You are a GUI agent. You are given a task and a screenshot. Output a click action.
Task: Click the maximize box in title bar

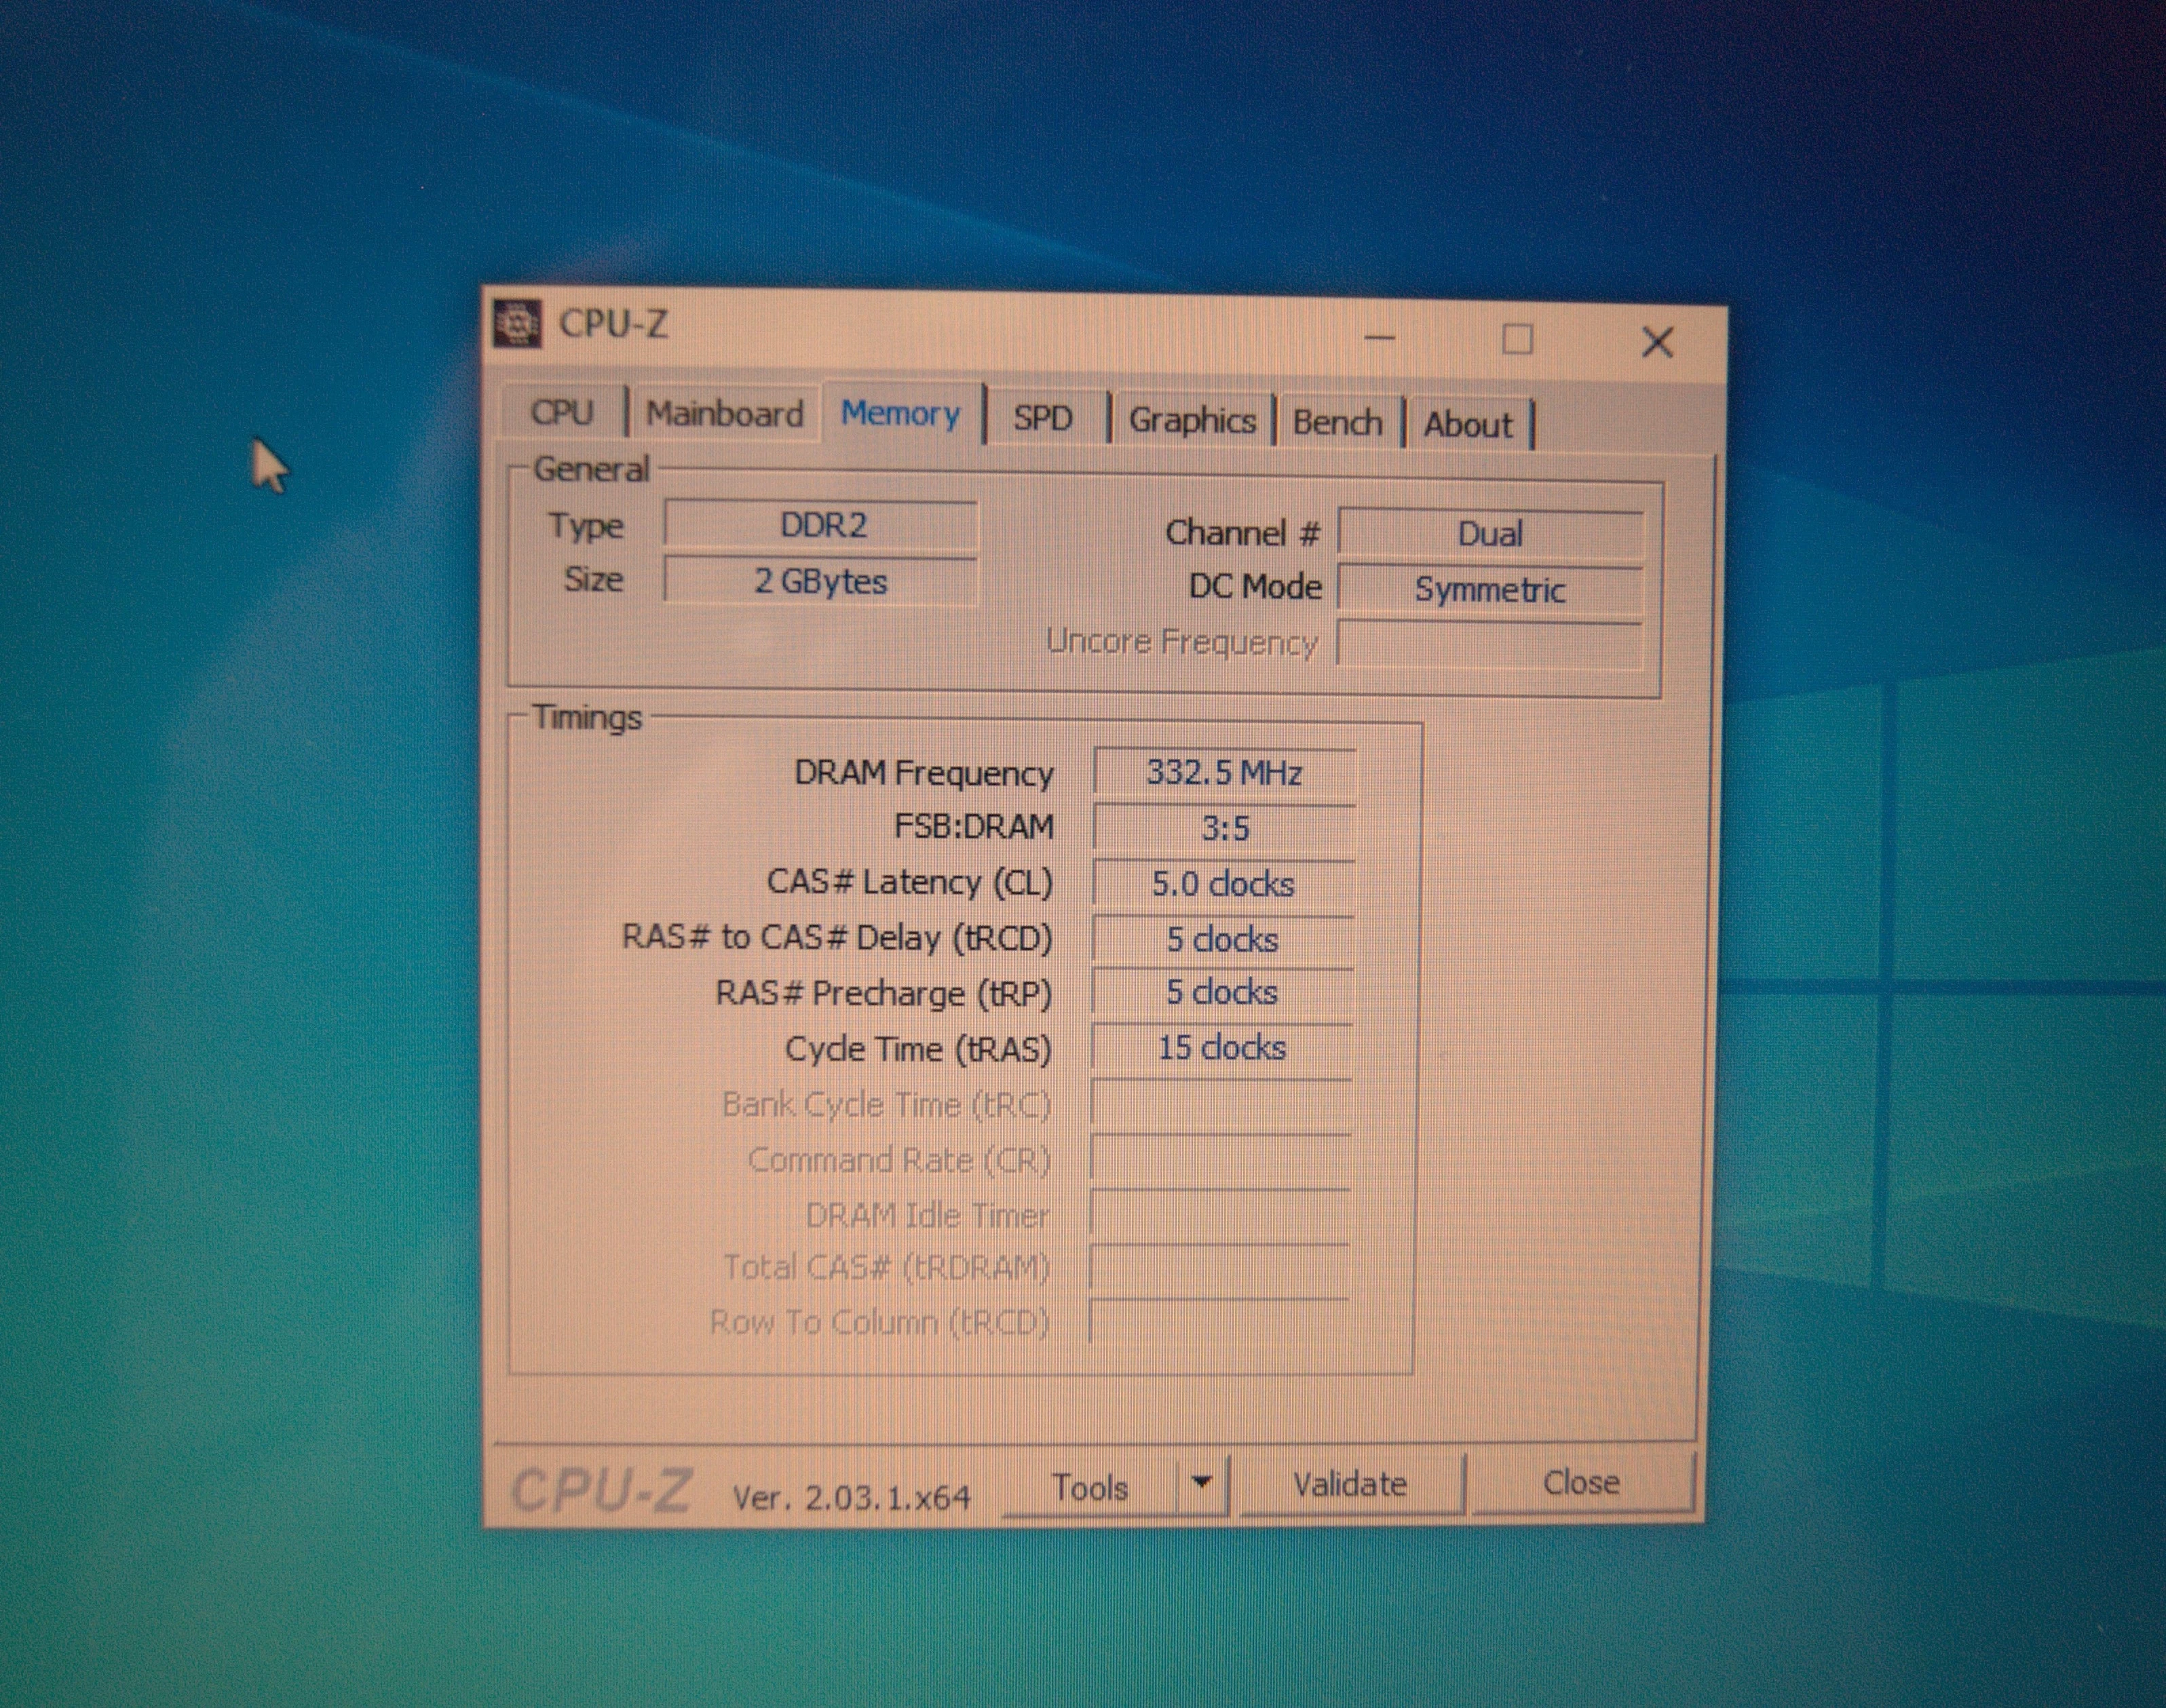[x=1517, y=340]
